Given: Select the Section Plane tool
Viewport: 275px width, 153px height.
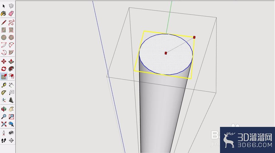Looking at the screenshot, I should pos(11,140).
